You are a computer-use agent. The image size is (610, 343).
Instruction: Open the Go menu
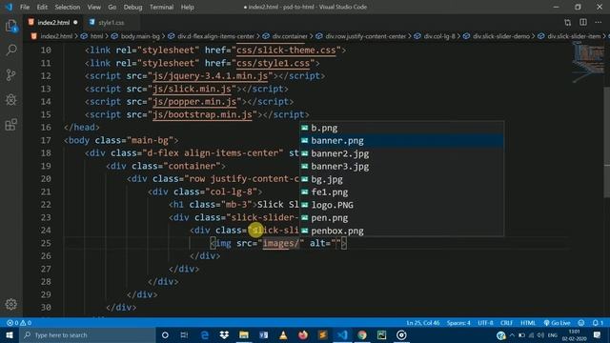pyautogui.click(x=112, y=7)
